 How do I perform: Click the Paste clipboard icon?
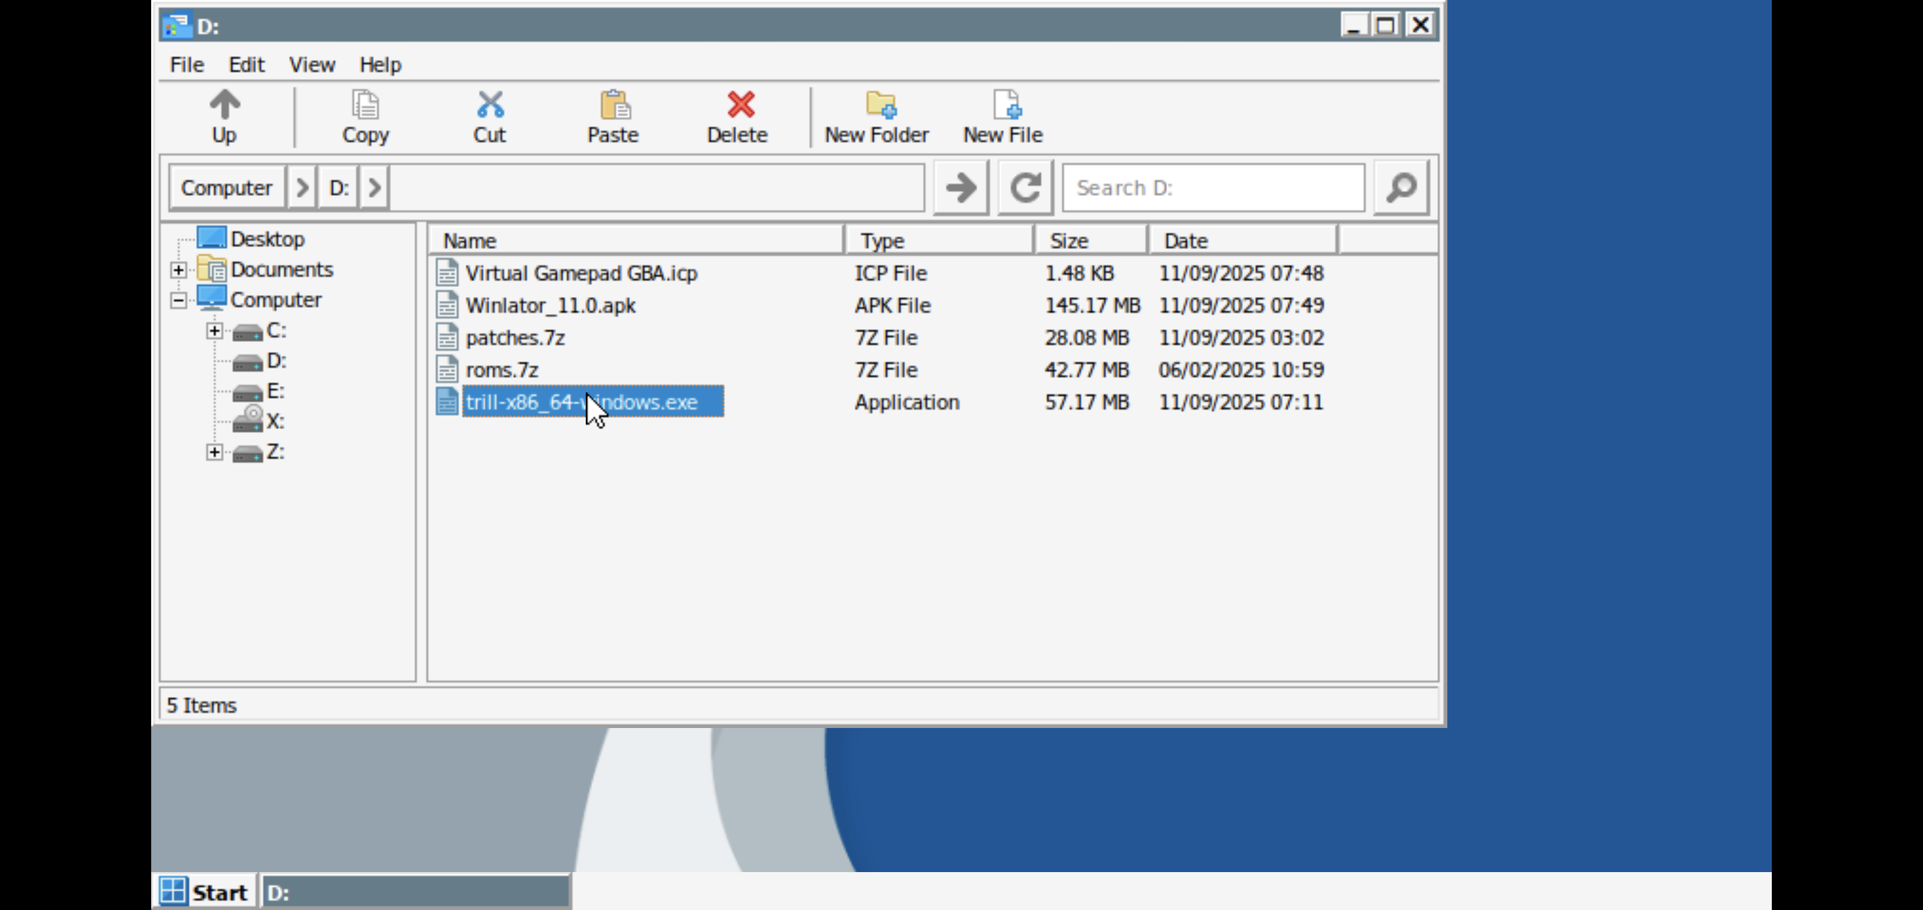[614, 105]
